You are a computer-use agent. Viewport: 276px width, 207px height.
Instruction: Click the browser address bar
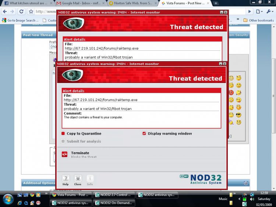(x=46, y=12)
